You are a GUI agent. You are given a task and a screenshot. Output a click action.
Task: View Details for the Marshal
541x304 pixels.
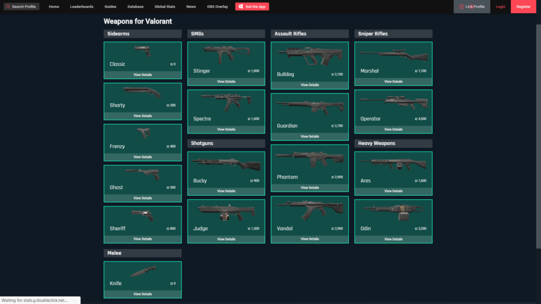tap(393, 82)
